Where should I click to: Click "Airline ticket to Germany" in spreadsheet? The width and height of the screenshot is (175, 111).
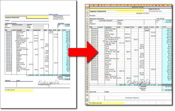pos(113,38)
